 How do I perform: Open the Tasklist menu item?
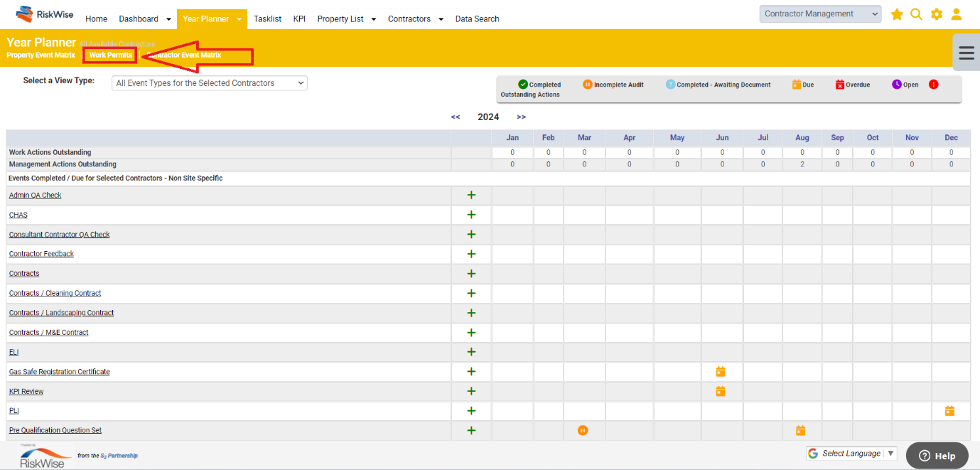coord(268,19)
